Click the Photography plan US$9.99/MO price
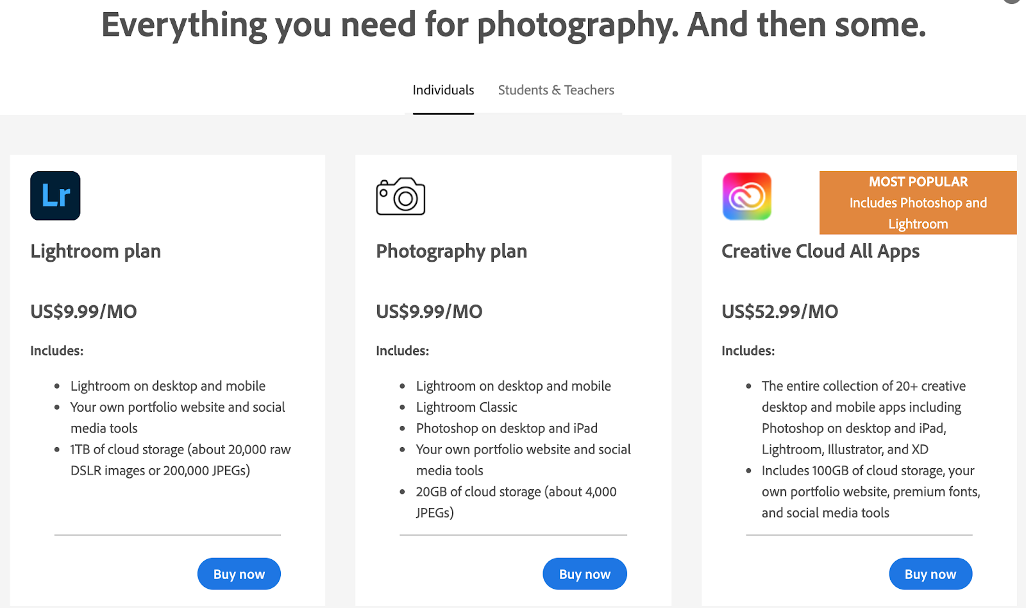This screenshot has height=608, width=1026. point(429,312)
